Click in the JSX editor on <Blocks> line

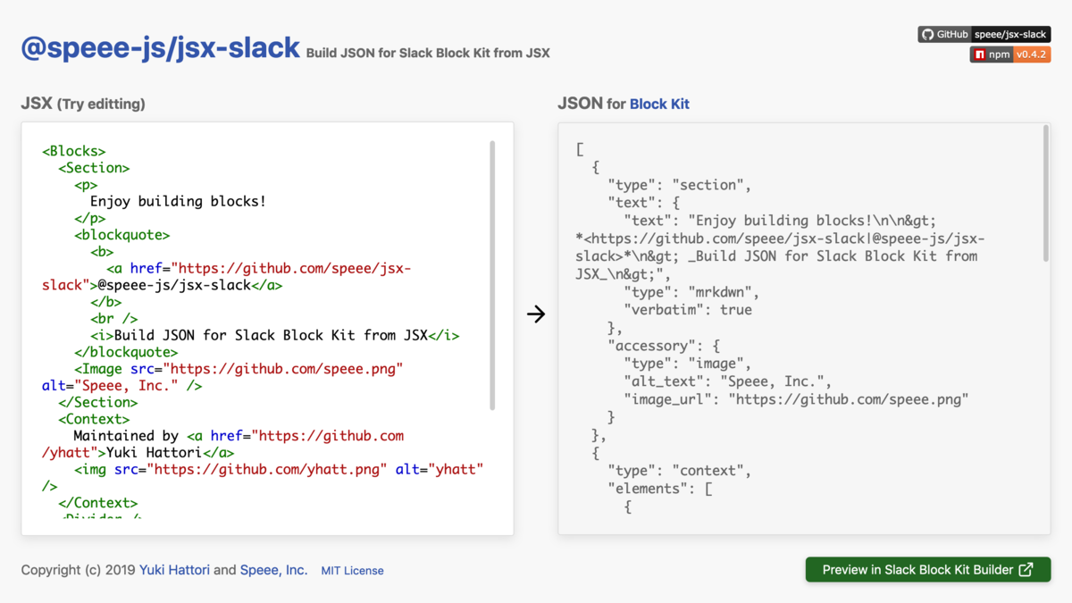(74, 151)
